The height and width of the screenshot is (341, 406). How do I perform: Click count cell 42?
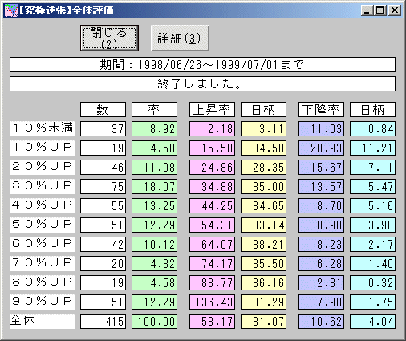[103, 244]
